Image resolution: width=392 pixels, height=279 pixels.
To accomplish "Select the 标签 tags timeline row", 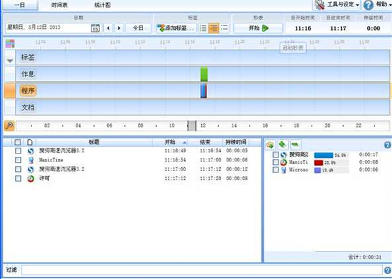I will point(203,57).
